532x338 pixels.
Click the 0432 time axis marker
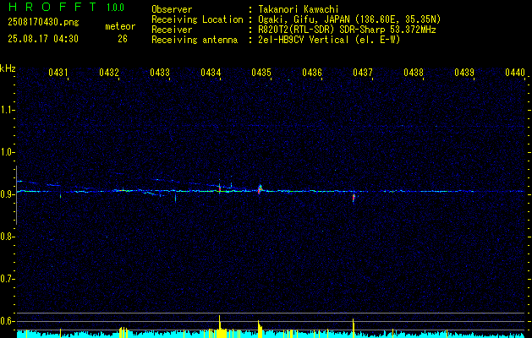tap(108, 72)
